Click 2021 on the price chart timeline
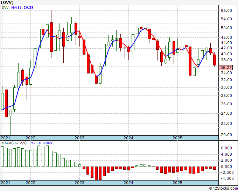The image size is (238, 191). pos(6,138)
